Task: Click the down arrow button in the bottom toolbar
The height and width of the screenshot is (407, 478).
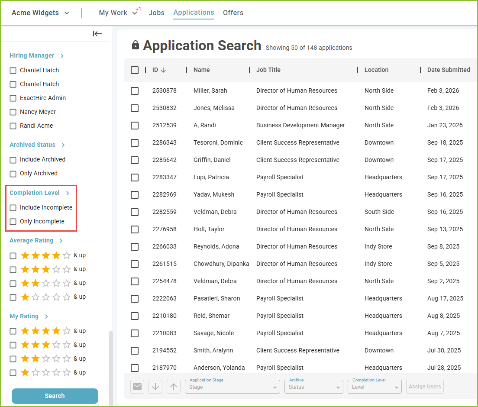Action: 155,387
